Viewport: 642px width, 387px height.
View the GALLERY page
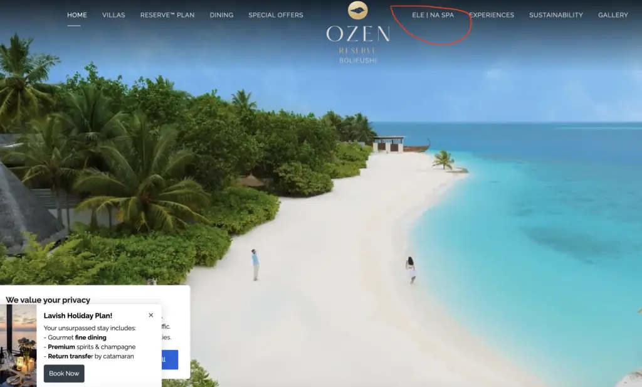(x=613, y=15)
